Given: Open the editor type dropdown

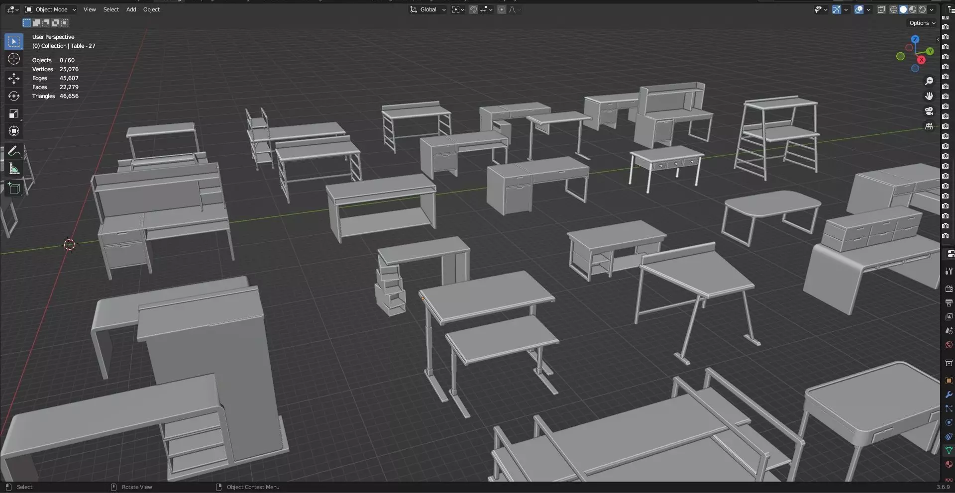Looking at the screenshot, I should click(13, 9).
